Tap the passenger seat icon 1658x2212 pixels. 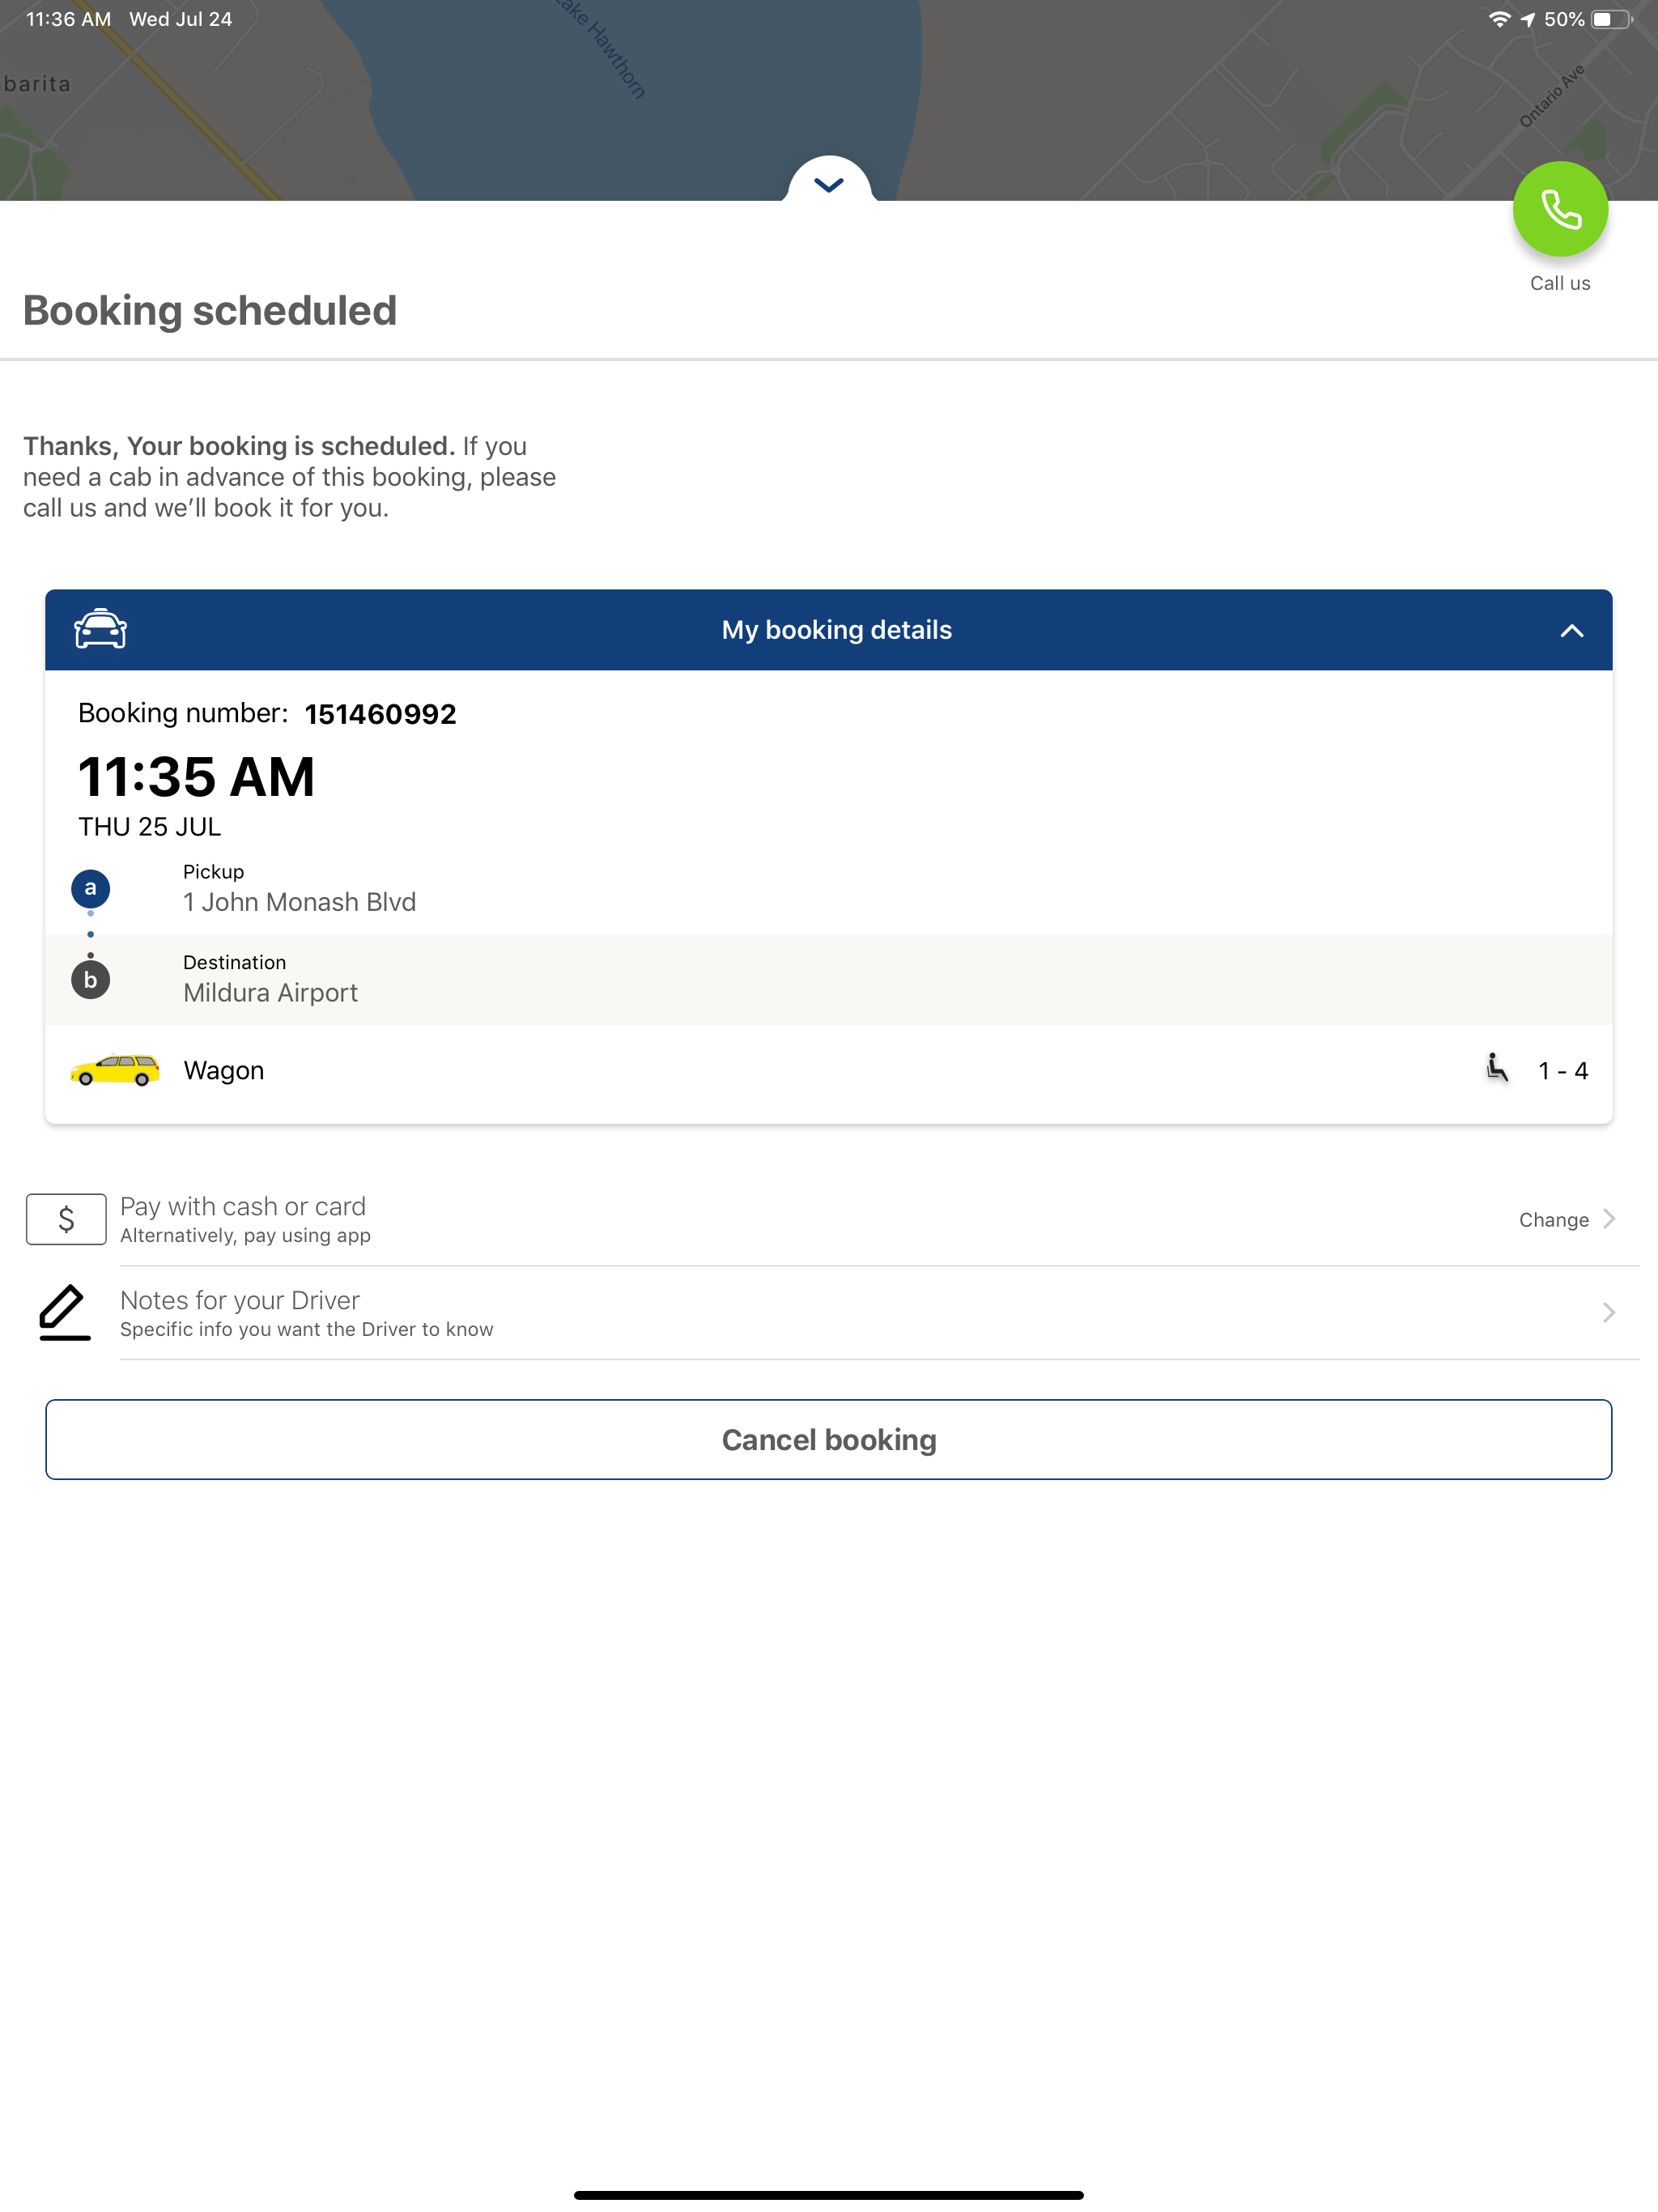click(1496, 1068)
